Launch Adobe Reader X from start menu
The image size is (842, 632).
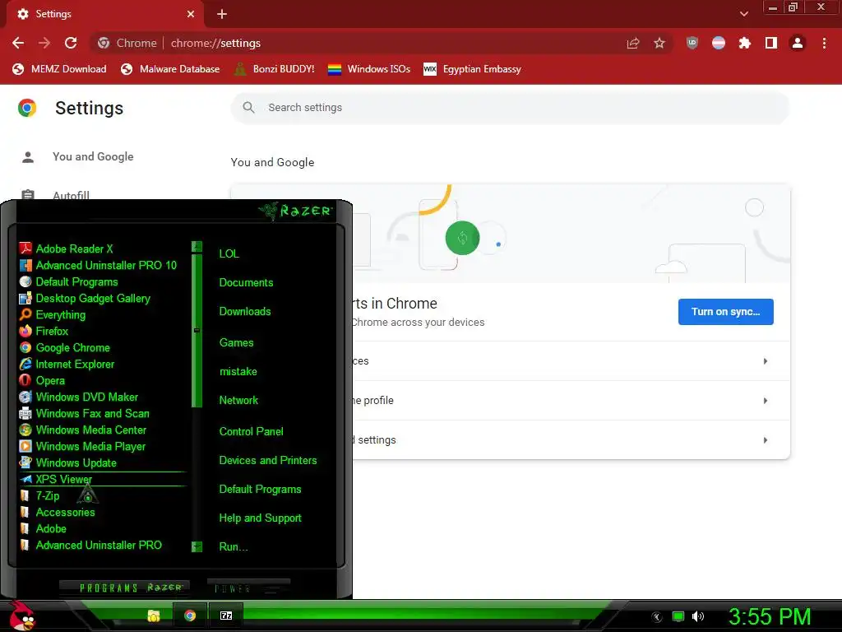[66, 249]
